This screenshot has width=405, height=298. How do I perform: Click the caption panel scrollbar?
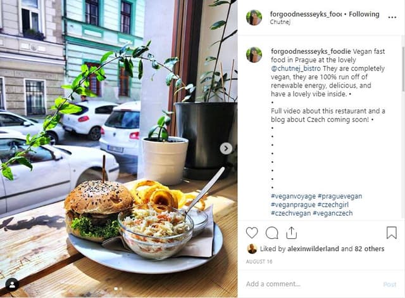[403, 68]
